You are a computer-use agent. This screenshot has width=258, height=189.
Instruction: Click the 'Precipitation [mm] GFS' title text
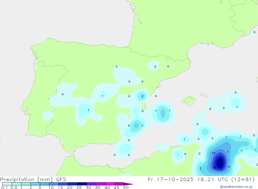(33, 179)
